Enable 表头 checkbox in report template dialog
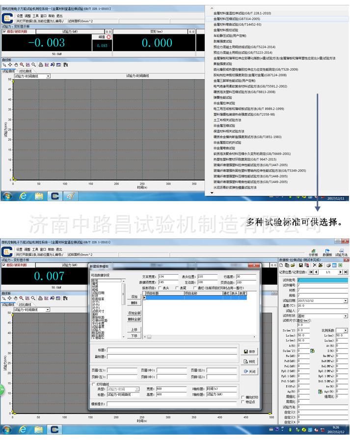The image size is (350, 441). pos(160,288)
